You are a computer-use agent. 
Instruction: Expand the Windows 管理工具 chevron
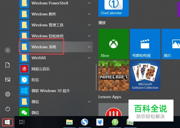89,25
